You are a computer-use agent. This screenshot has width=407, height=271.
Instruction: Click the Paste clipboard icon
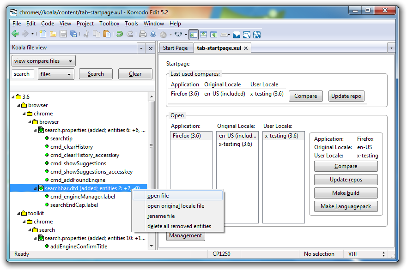pyautogui.click(x=107, y=34)
